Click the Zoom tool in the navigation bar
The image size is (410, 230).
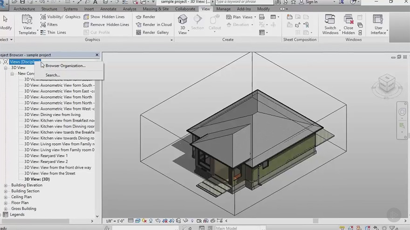tap(402, 126)
